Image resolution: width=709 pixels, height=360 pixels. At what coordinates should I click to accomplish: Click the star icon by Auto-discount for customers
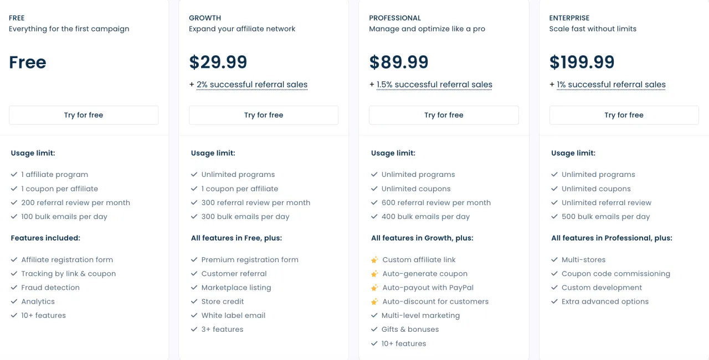tap(374, 301)
